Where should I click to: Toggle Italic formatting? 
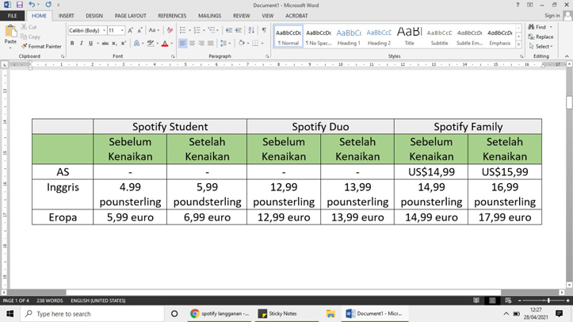(81, 43)
